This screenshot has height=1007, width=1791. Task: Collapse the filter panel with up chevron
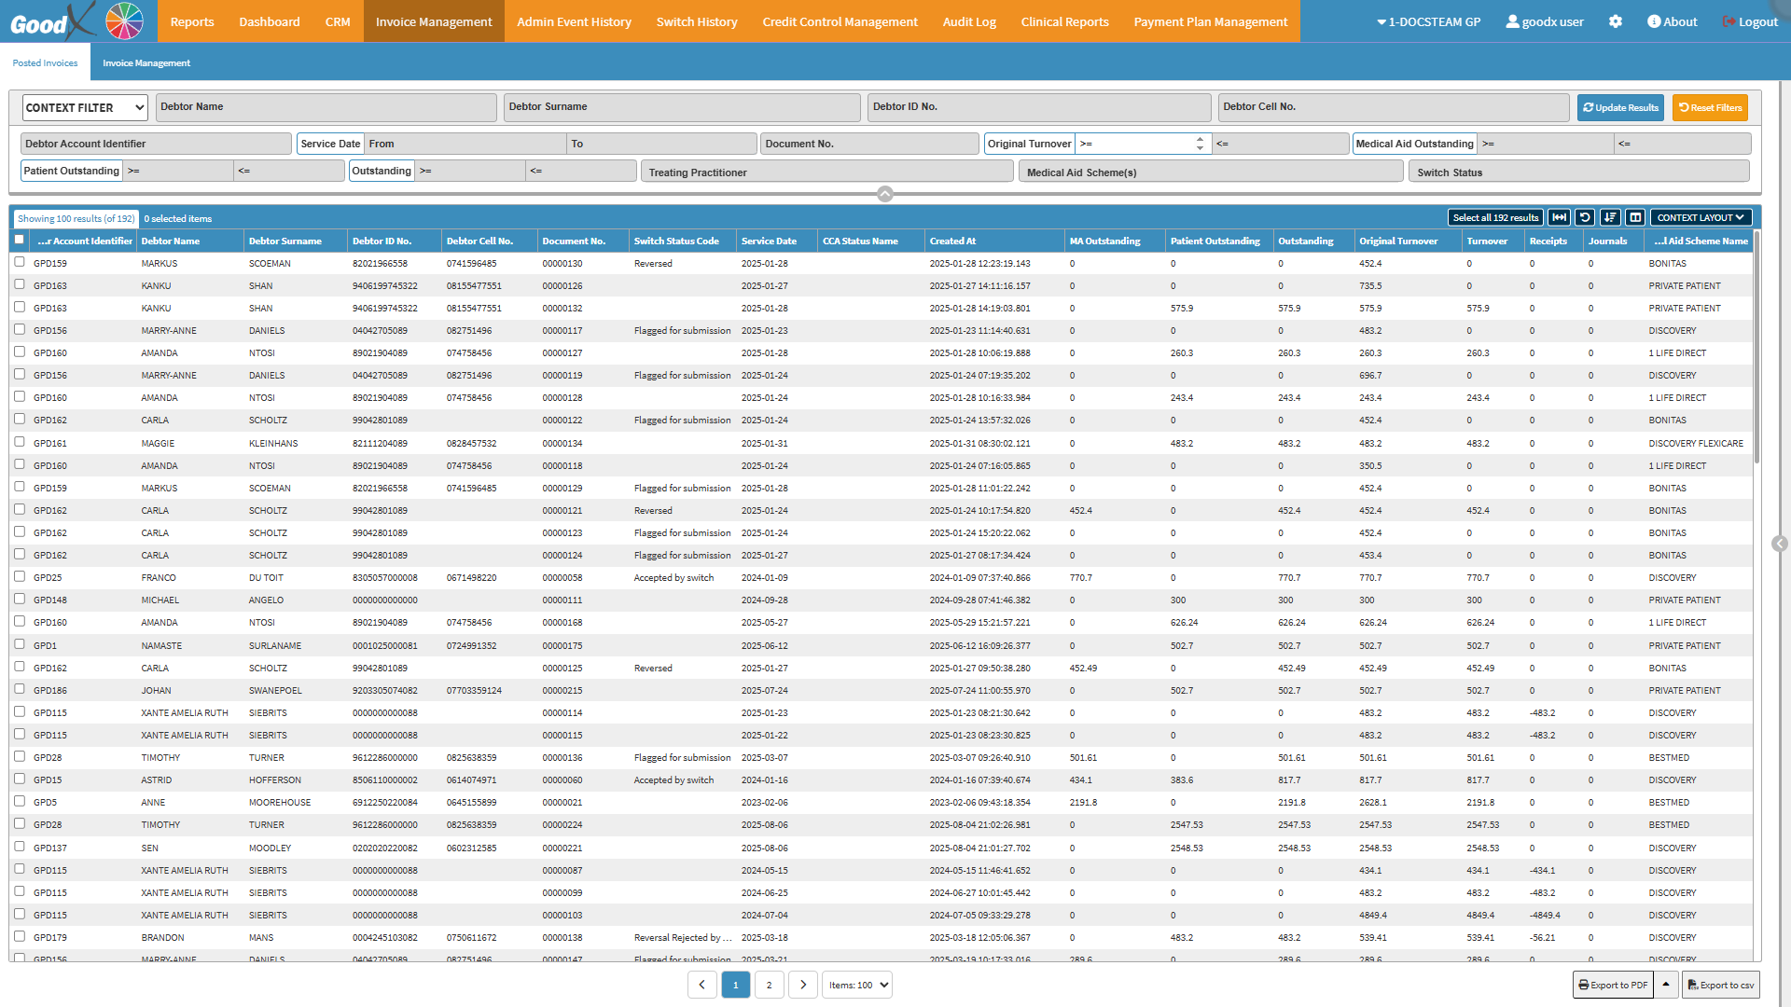coord(885,194)
